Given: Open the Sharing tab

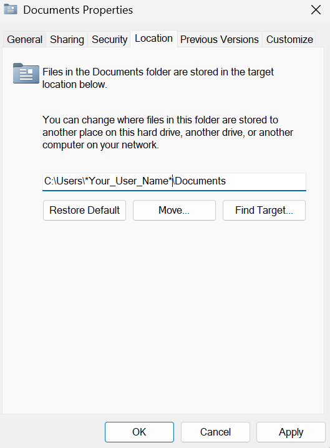Looking at the screenshot, I should coord(67,39).
